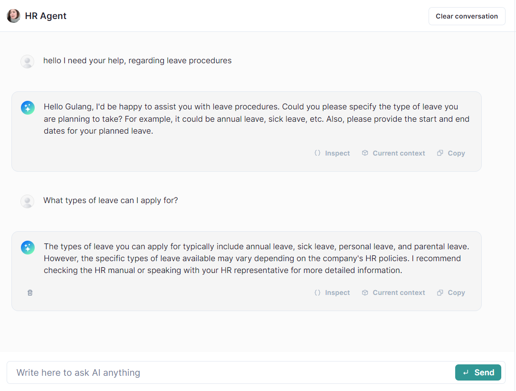The image size is (516, 391).
Task: Open Current context for the leave types reply
Action: click(393, 293)
